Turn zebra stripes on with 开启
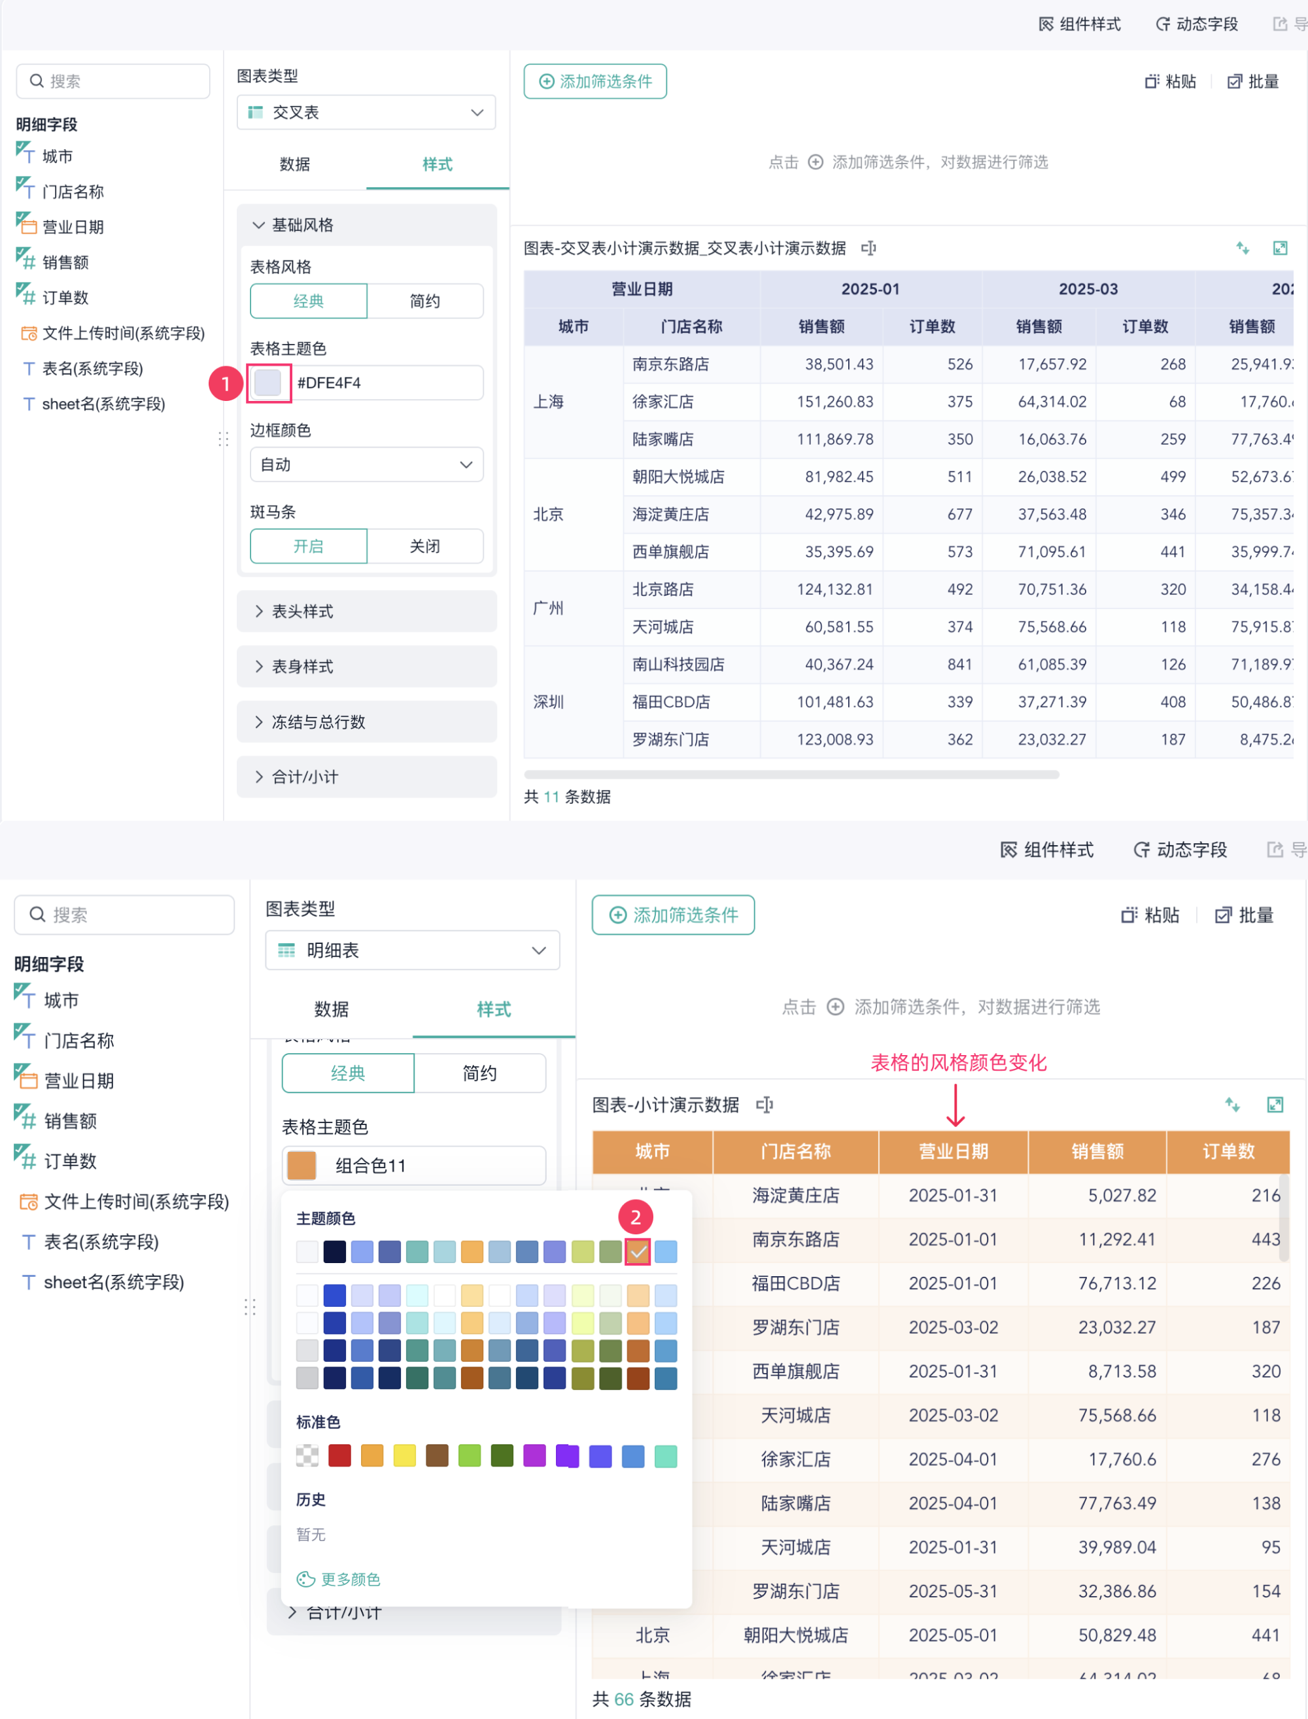 (308, 547)
